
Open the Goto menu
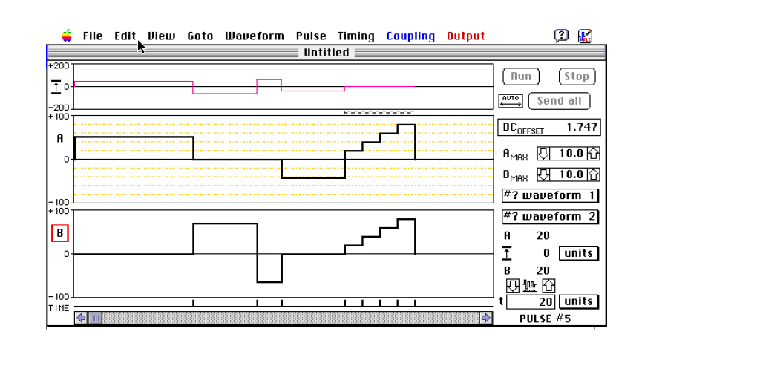(x=200, y=36)
